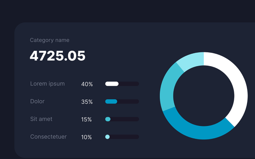Click the Category name label
The width and height of the screenshot is (255, 159).
pos(49,40)
